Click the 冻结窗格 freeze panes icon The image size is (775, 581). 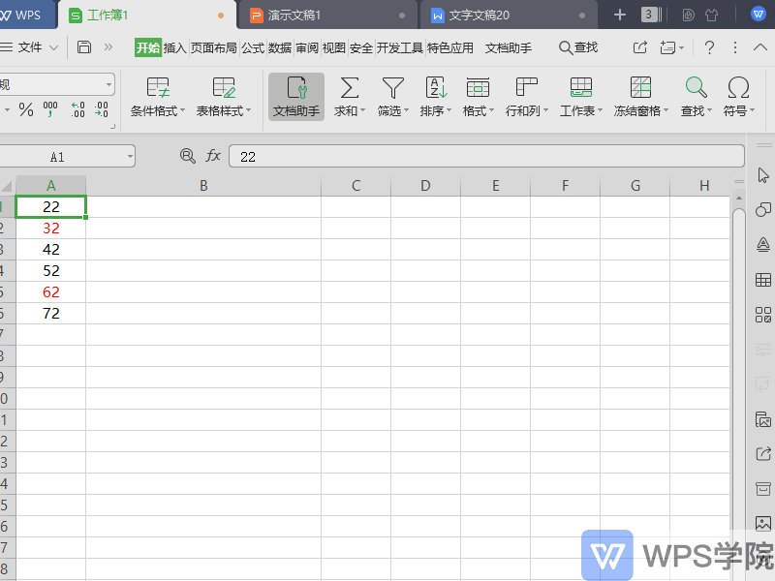[640, 89]
